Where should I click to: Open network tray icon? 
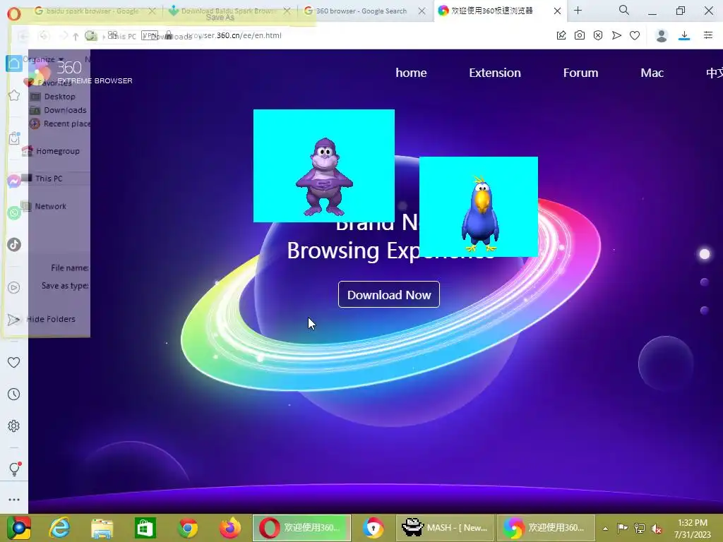(x=640, y=528)
